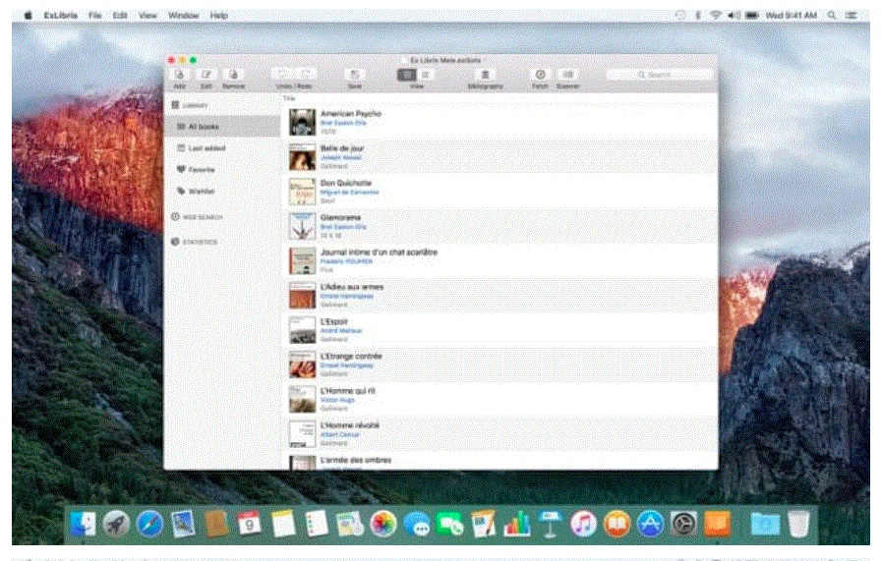Screen dimensions: 881x561
Task: Click the Belle de jour cover thumbnail
Action: click(x=302, y=156)
